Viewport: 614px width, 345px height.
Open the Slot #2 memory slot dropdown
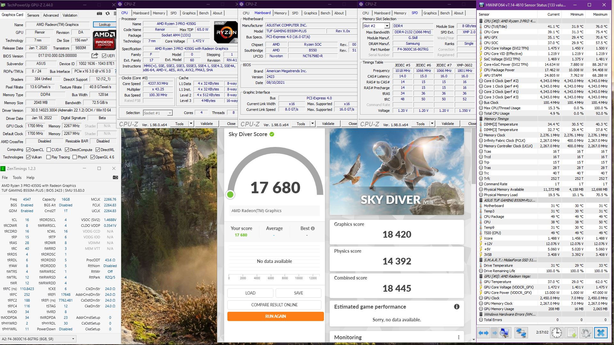tap(387, 26)
